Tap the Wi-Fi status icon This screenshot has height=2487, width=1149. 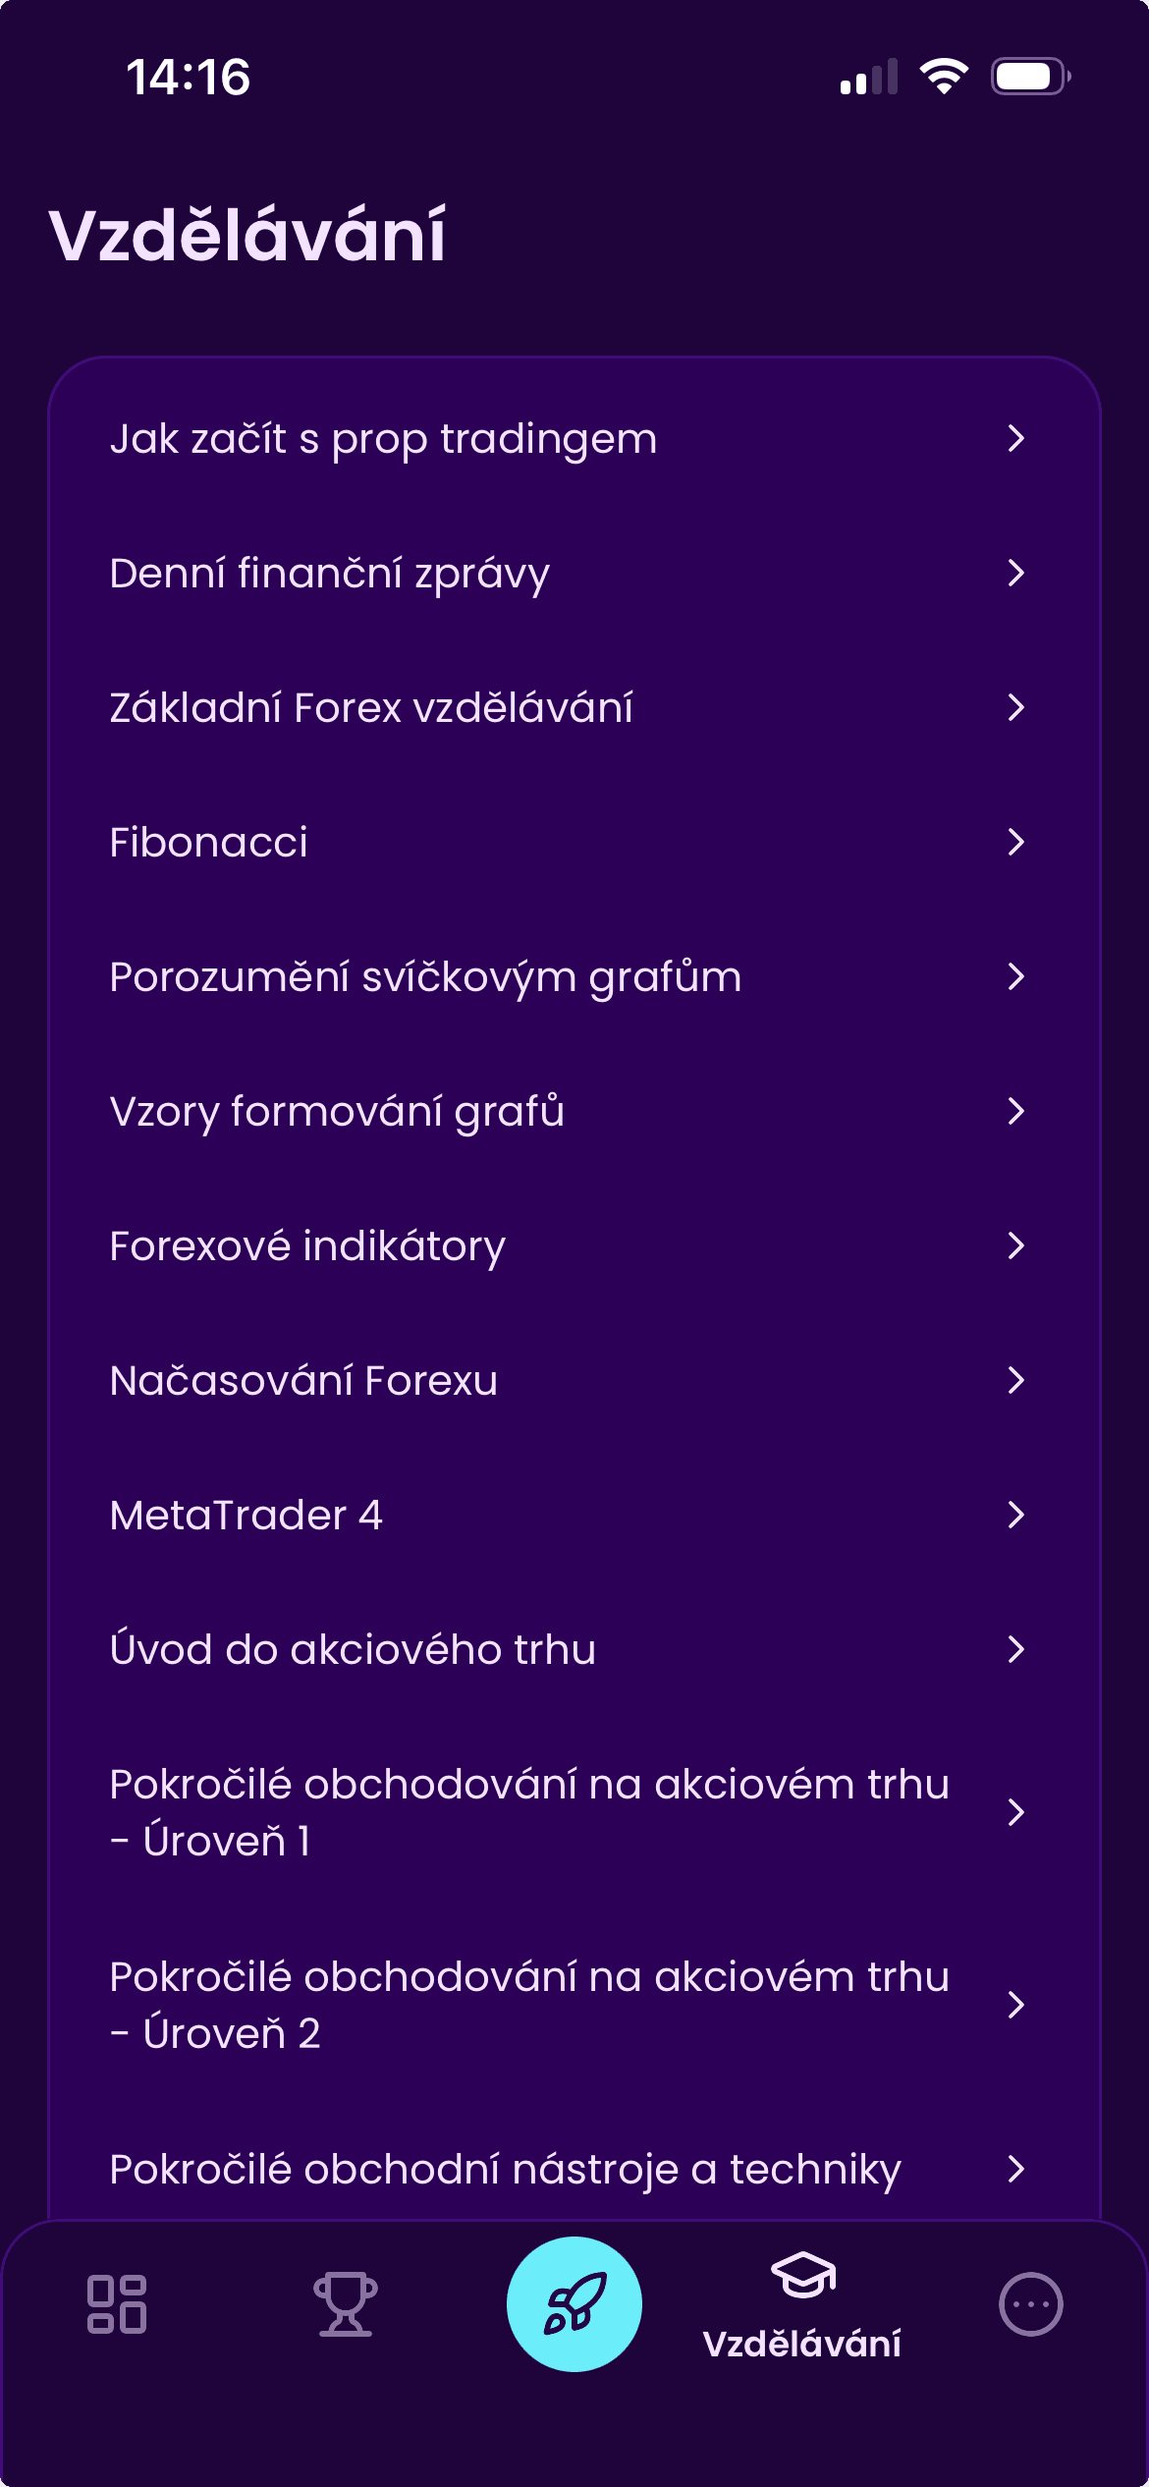[x=944, y=77]
